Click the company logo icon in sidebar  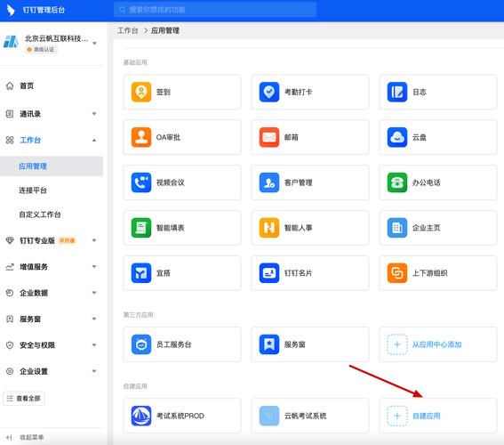pyautogui.click(x=12, y=42)
